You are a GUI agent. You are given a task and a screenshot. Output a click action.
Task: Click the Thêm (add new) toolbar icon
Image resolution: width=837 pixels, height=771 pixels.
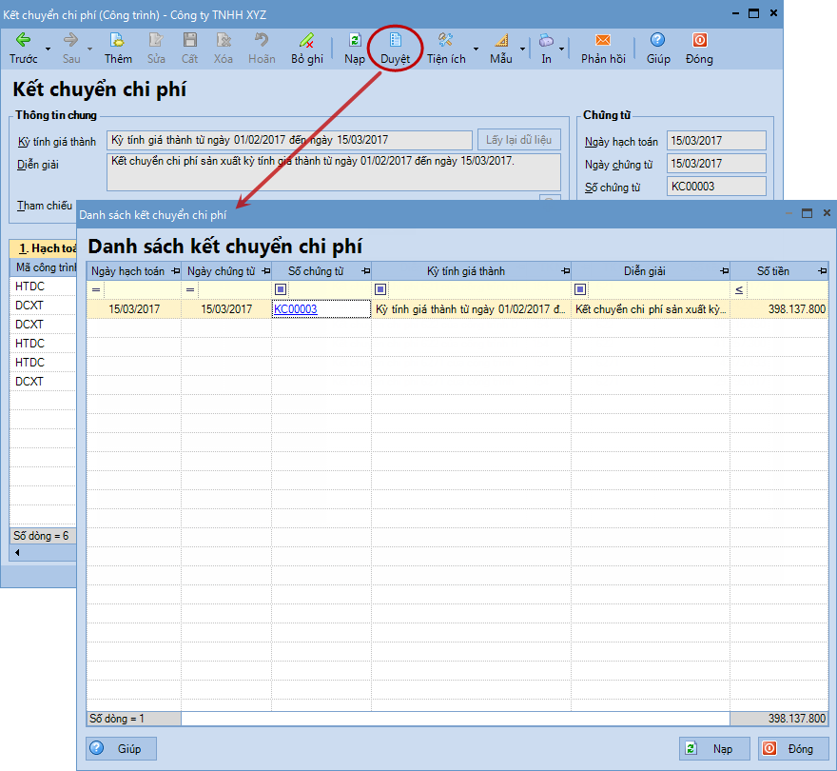point(118,40)
